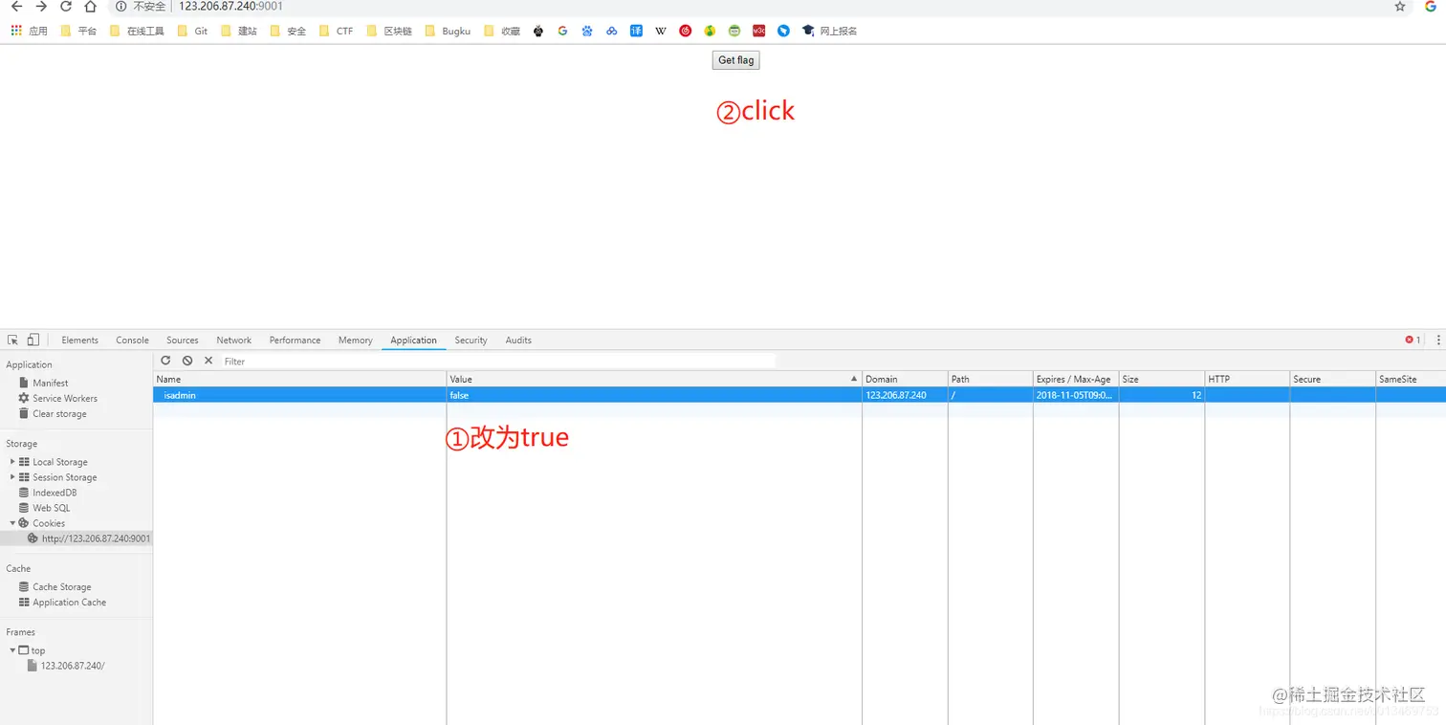Open the Bugku bookmark folder
This screenshot has width=1446, height=725.
click(x=448, y=31)
